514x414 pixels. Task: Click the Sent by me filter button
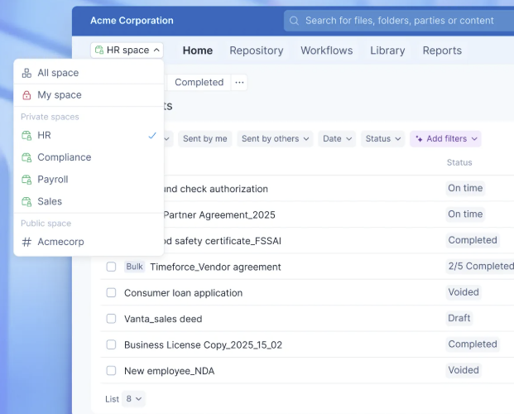pyautogui.click(x=205, y=139)
